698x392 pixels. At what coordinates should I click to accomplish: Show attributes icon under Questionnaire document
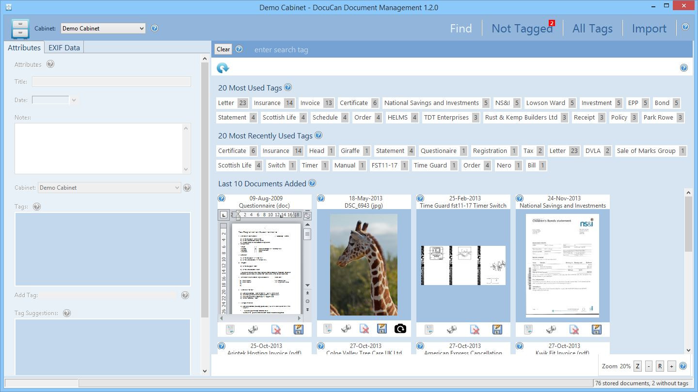tap(230, 330)
